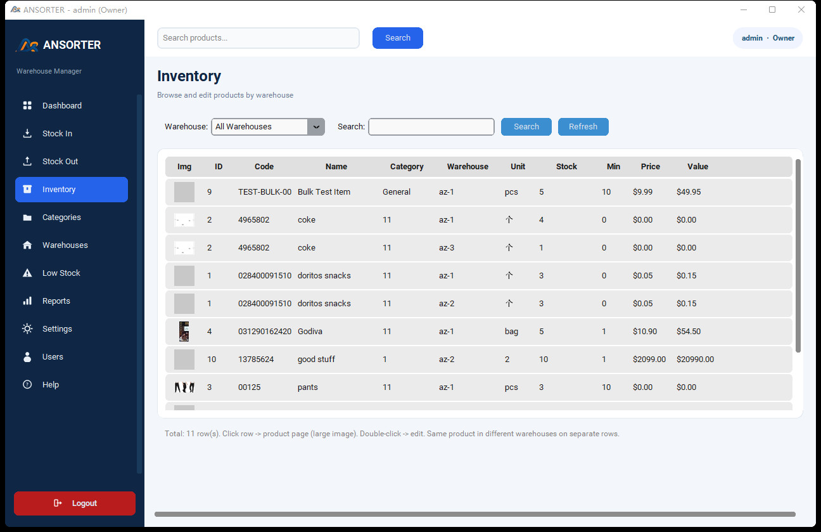The width and height of the screenshot is (821, 532).
Task: Click the Stock In download icon
Action: tap(27, 133)
